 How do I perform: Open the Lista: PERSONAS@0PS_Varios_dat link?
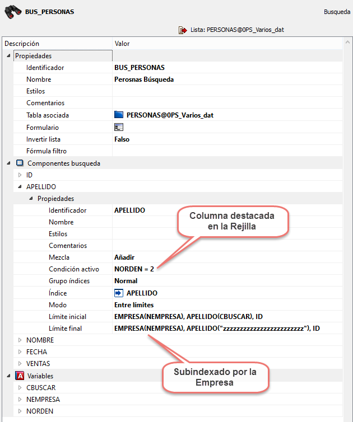(x=241, y=30)
